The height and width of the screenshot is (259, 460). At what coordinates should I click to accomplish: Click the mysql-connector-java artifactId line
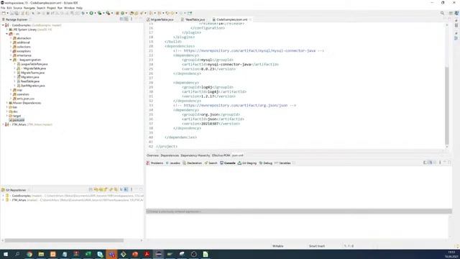coord(230,64)
